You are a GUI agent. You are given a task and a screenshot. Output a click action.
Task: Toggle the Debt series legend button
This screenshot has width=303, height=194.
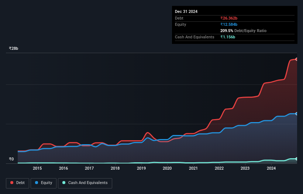(x=17, y=183)
